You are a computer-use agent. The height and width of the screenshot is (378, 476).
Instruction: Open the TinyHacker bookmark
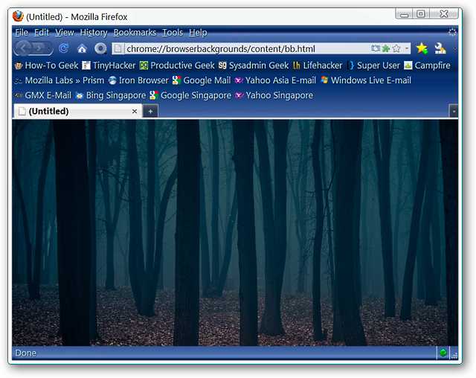(109, 65)
